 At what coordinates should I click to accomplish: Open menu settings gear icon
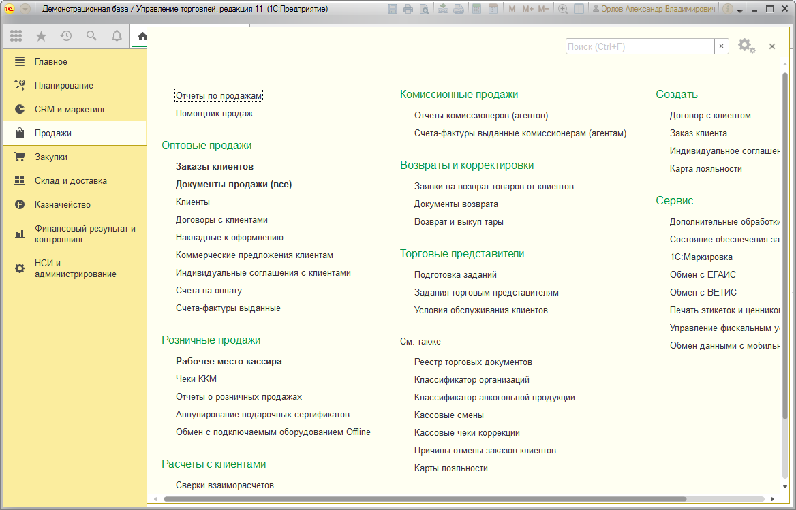click(746, 46)
